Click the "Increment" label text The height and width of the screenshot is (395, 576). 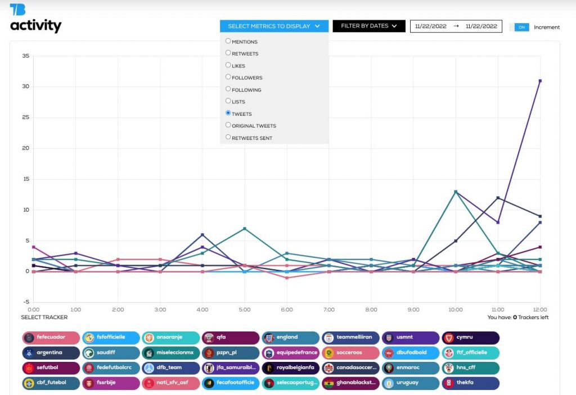click(x=547, y=27)
